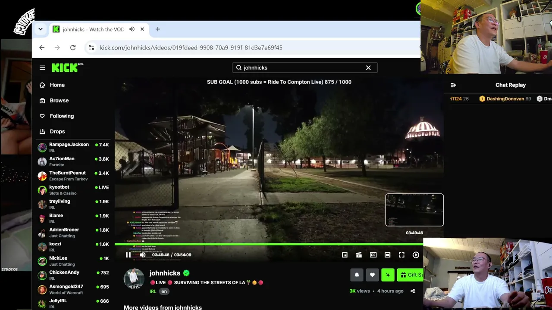This screenshot has height=310, width=552.
Task: Click the 'More videos from johnhicks' heading
Action: (163, 307)
